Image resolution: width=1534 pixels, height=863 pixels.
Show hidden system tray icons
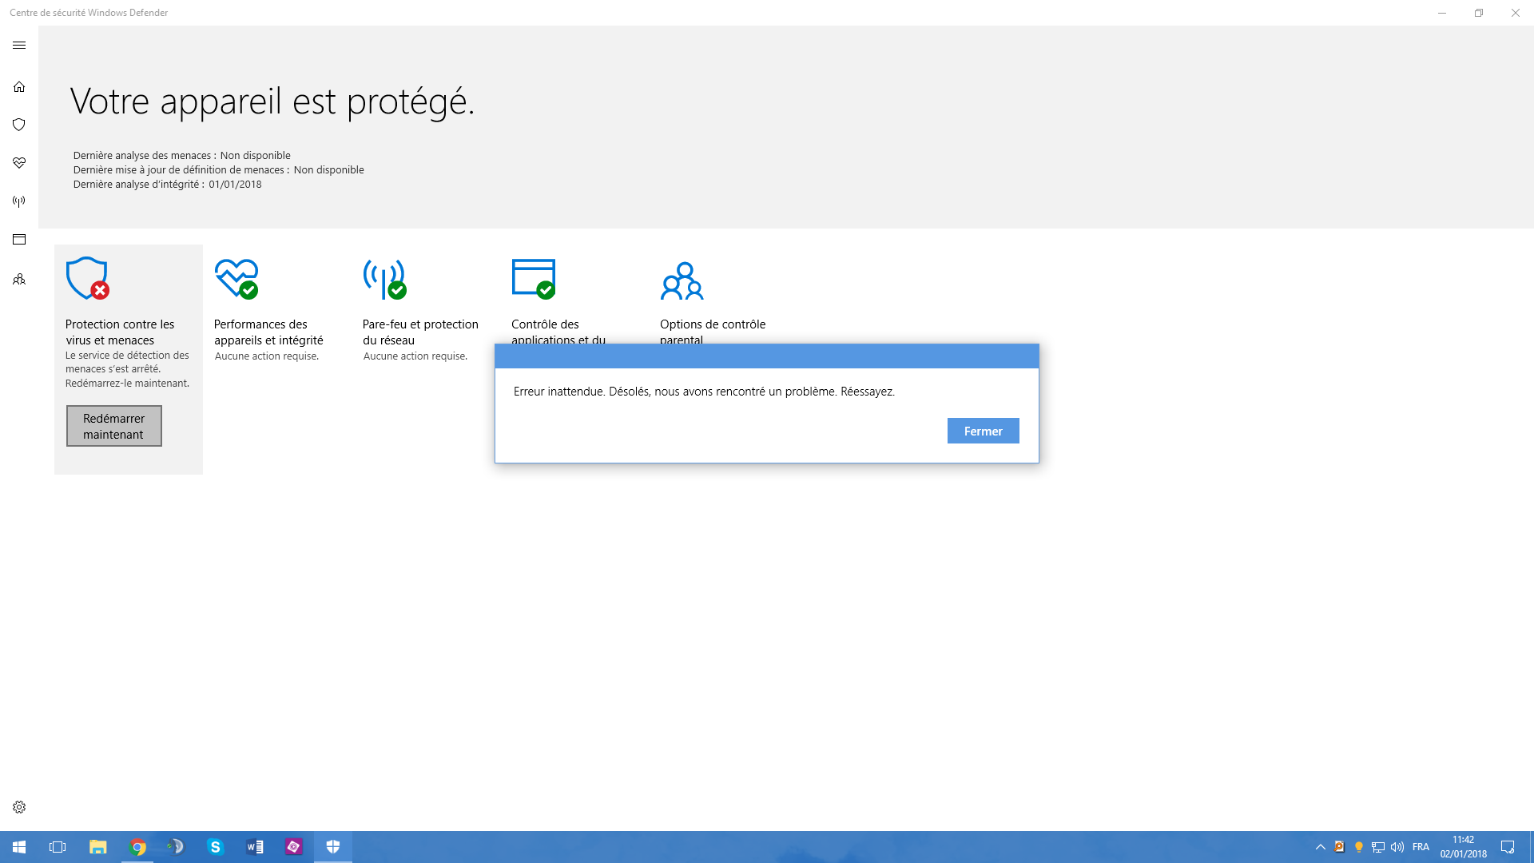pos(1321,847)
